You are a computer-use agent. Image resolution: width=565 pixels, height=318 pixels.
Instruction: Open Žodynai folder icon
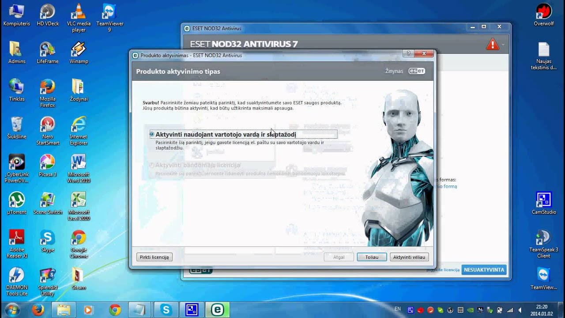(79, 91)
